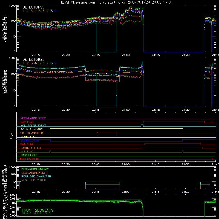Click the counts/s (REAR SEGMENTS) axis label
The width and height of the screenshot is (219, 219).
(x=4, y=82)
